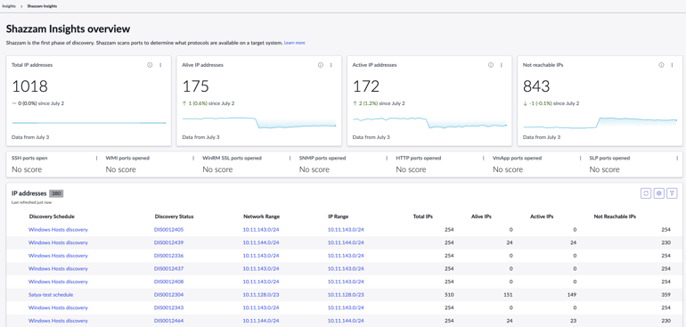Sort by Alive IPs column header
Screen dimensions: 686x327
pos(481,217)
